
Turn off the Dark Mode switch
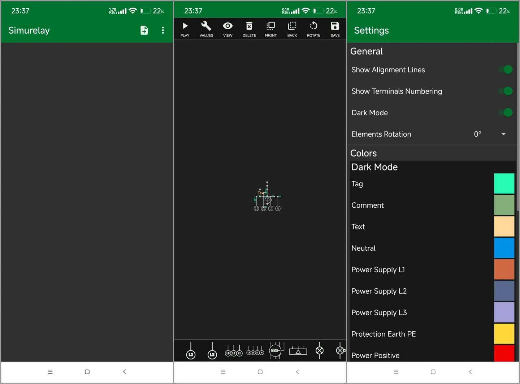pos(506,113)
